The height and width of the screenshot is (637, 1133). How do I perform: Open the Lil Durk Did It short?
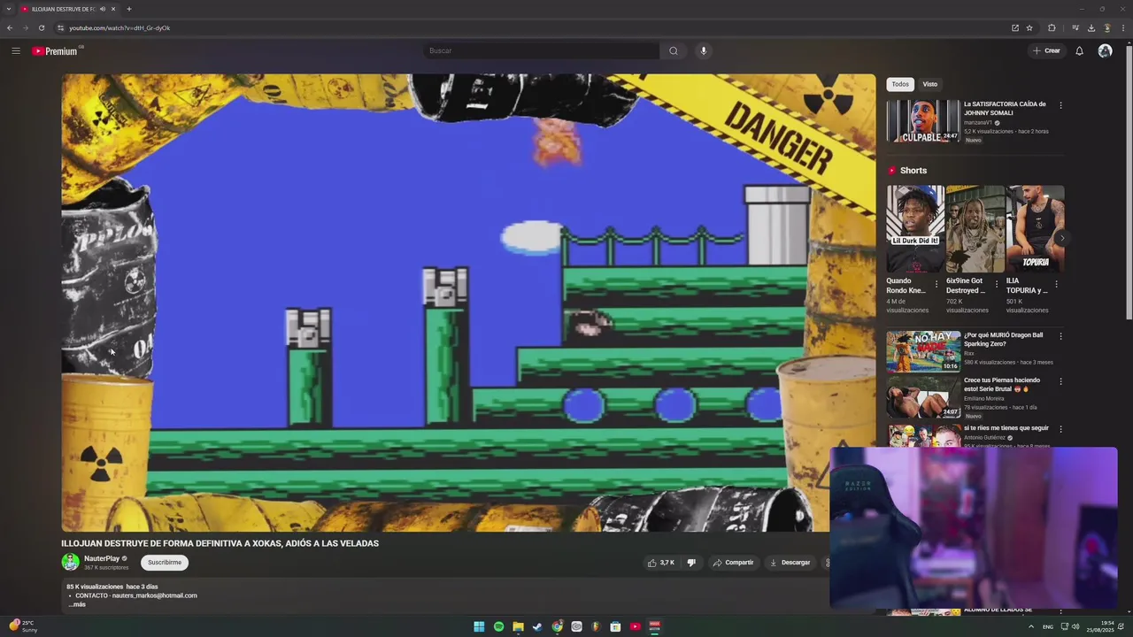click(915, 229)
